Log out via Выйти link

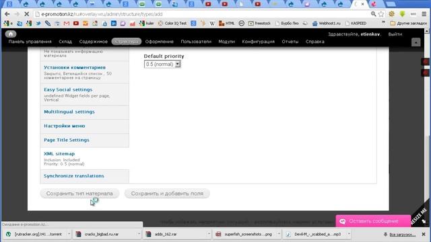tap(395, 34)
